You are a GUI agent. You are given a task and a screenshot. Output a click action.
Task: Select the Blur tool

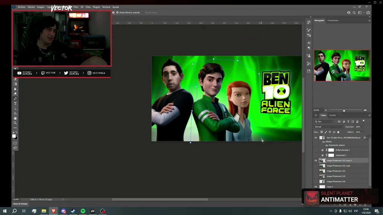pos(15,89)
